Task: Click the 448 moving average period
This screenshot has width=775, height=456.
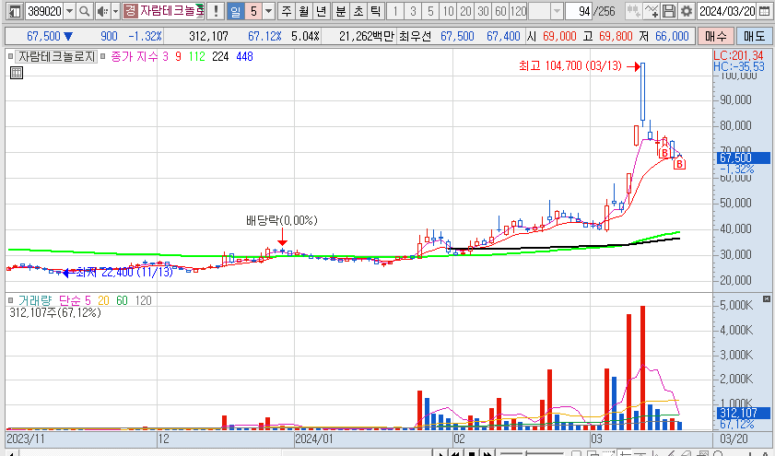Action: pyautogui.click(x=244, y=57)
